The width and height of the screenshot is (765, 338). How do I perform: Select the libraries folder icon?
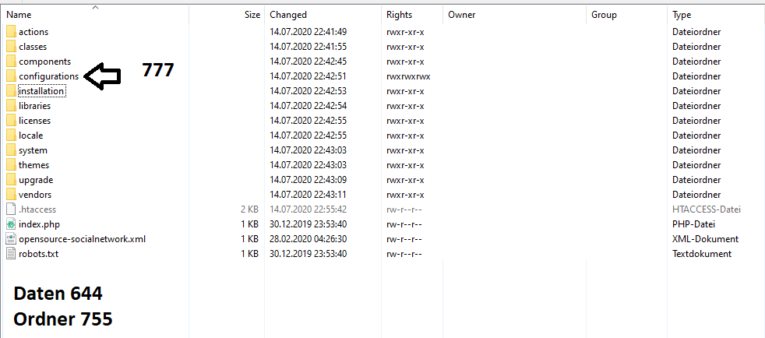coord(11,106)
